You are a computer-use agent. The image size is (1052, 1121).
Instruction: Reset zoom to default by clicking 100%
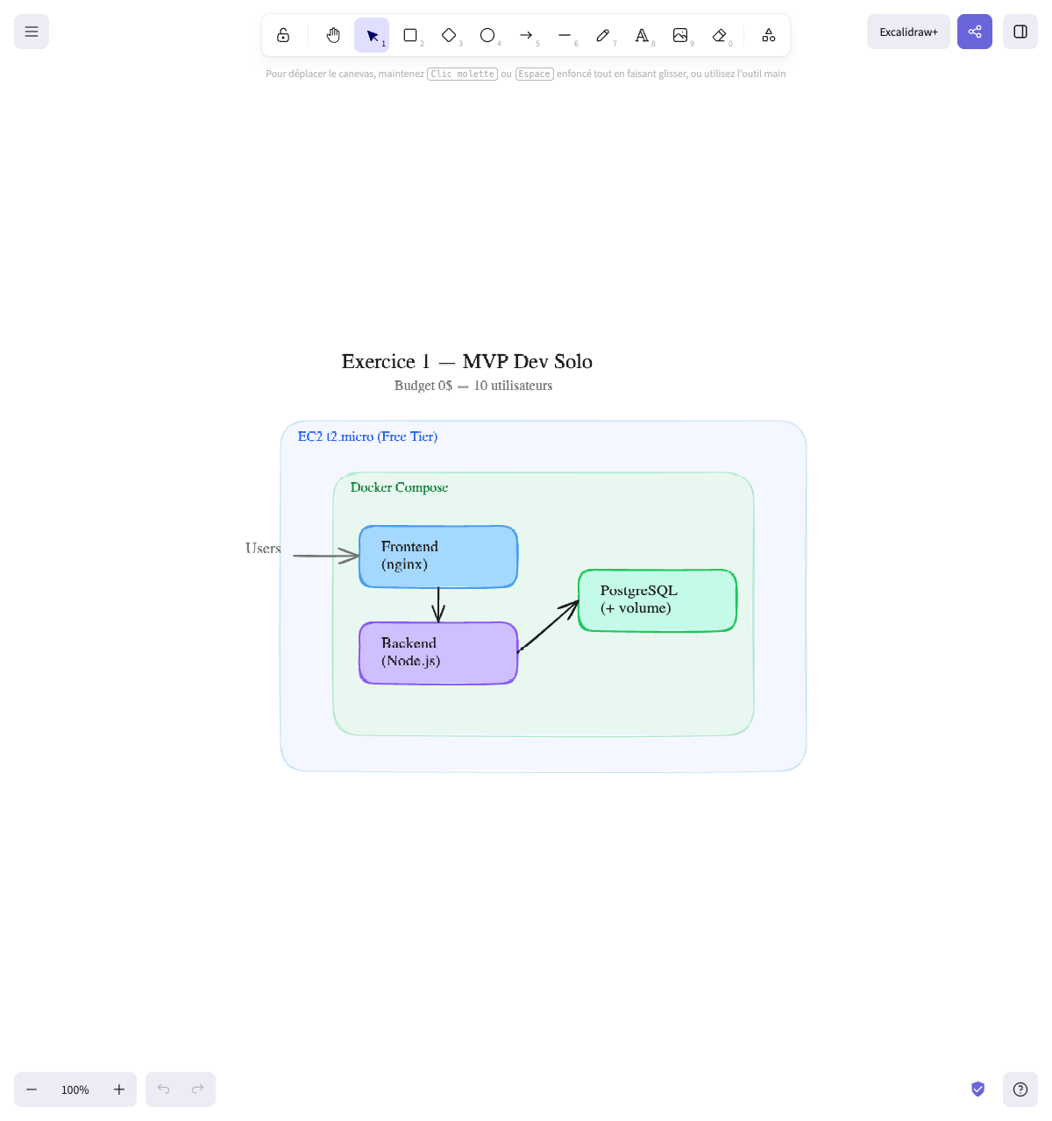click(75, 1089)
